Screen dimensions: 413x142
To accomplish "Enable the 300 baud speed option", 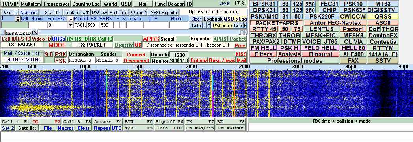I will [174, 61].
